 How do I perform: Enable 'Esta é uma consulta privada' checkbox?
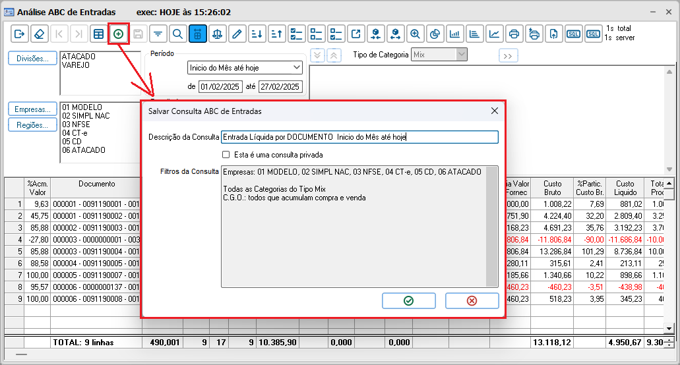(x=226, y=155)
